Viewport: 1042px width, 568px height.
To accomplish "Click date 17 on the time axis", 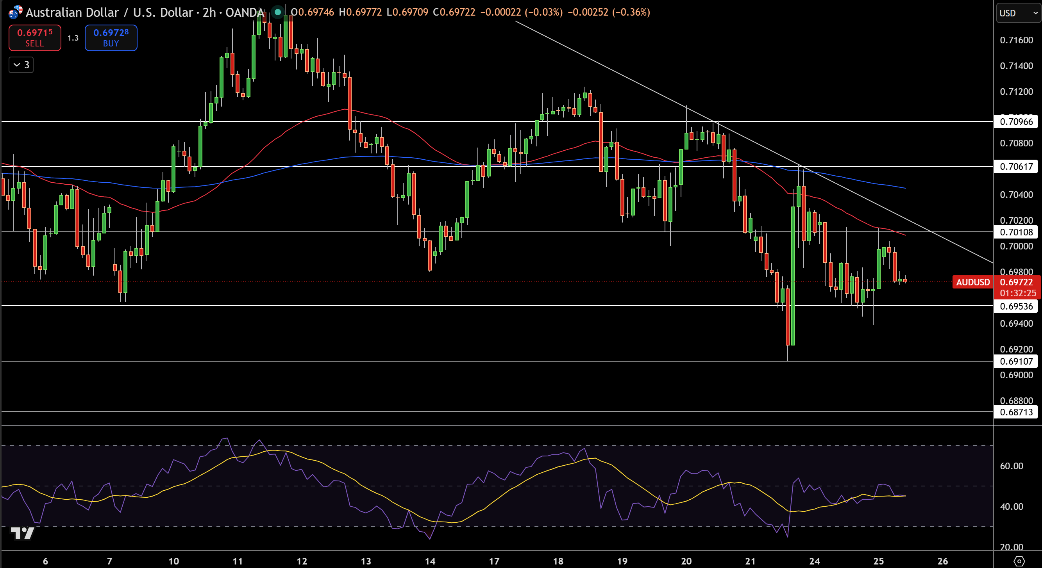I will coord(494,561).
